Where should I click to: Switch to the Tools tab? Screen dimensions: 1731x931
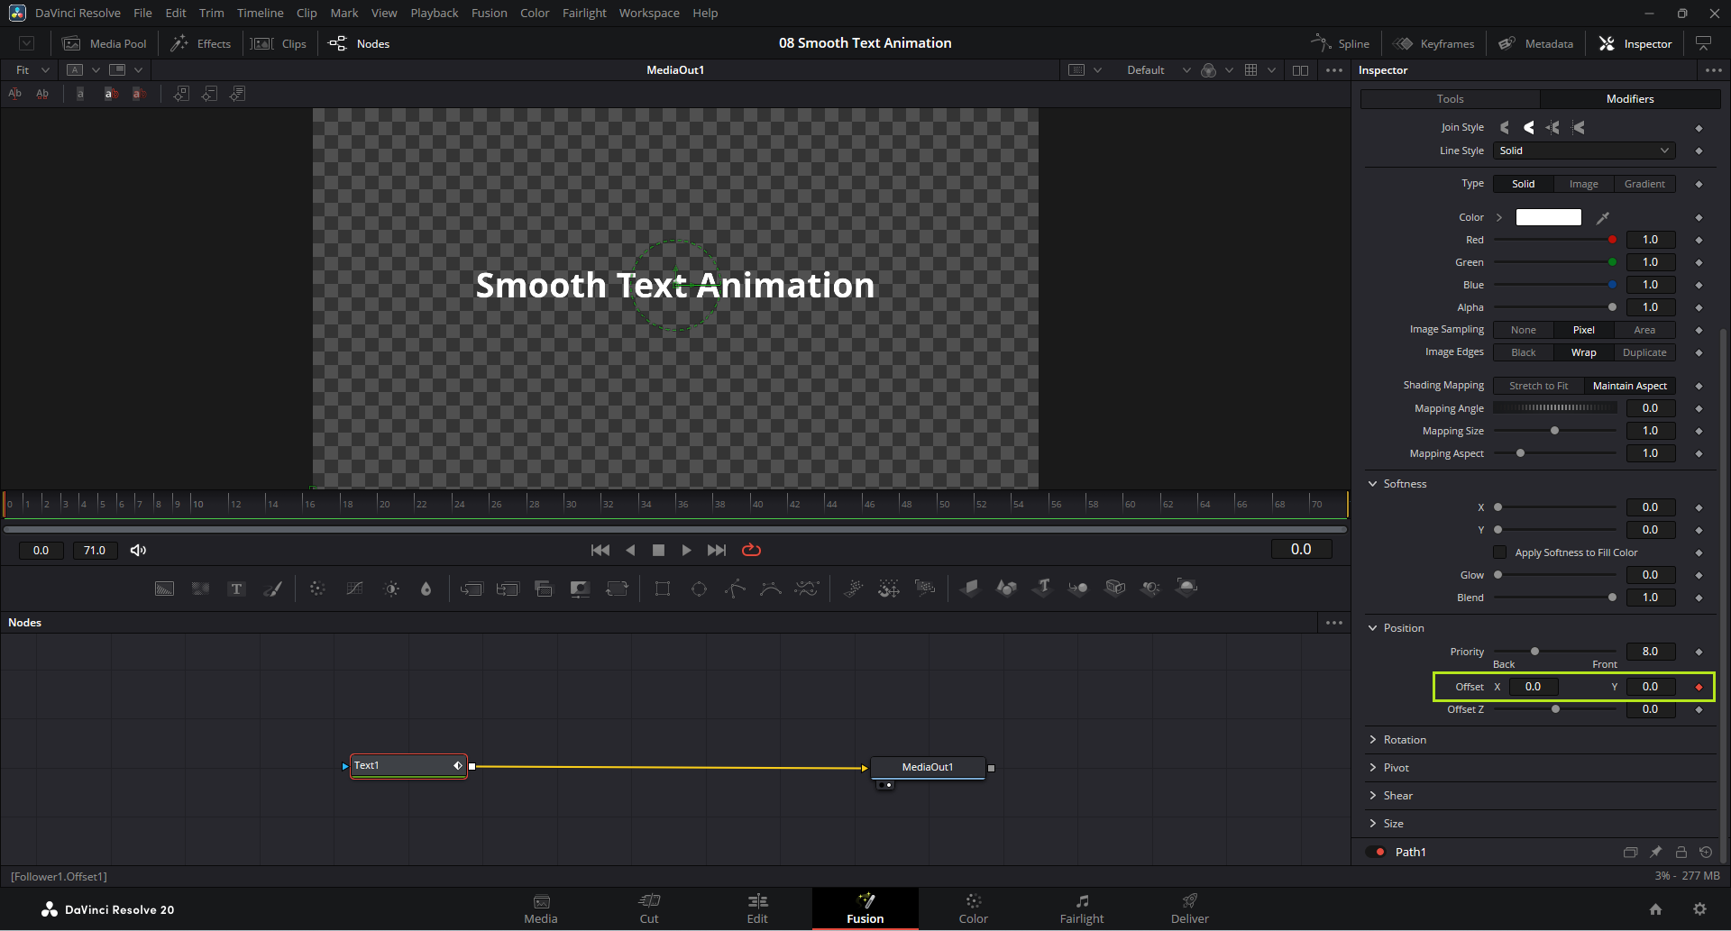1450,99
